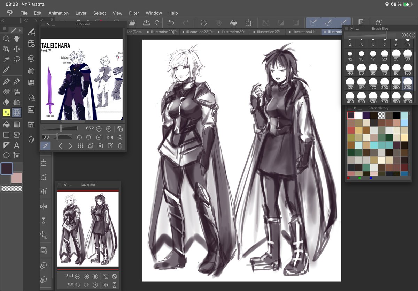The image size is (418, 291).
Task: Click the Open folder icon in command bar
Action: pyautogui.click(x=132, y=23)
